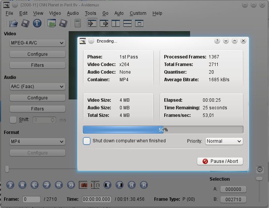Click the Time input field

97,199
